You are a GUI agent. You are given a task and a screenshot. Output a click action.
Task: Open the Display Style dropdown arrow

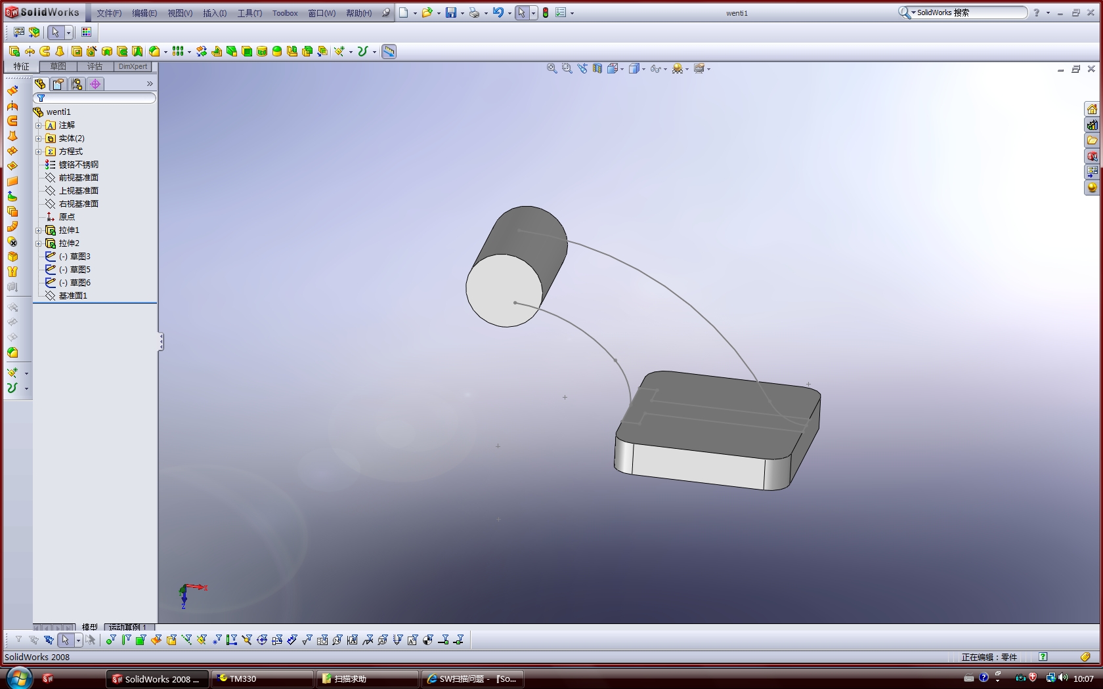coord(643,69)
